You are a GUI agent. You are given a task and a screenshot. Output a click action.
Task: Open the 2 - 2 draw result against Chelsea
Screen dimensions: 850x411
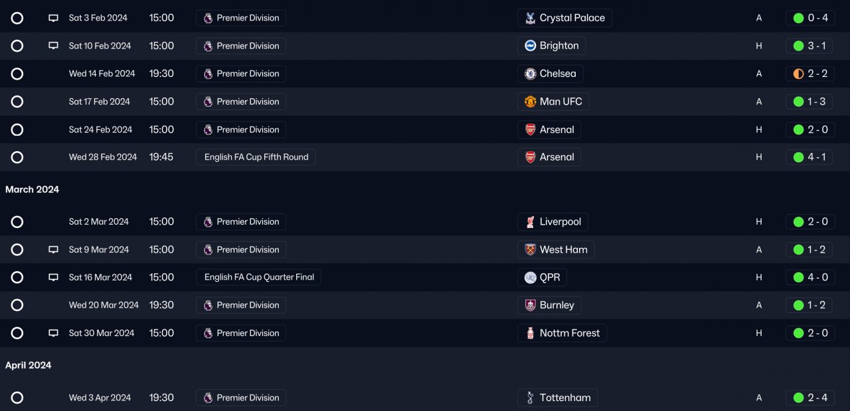click(x=810, y=74)
